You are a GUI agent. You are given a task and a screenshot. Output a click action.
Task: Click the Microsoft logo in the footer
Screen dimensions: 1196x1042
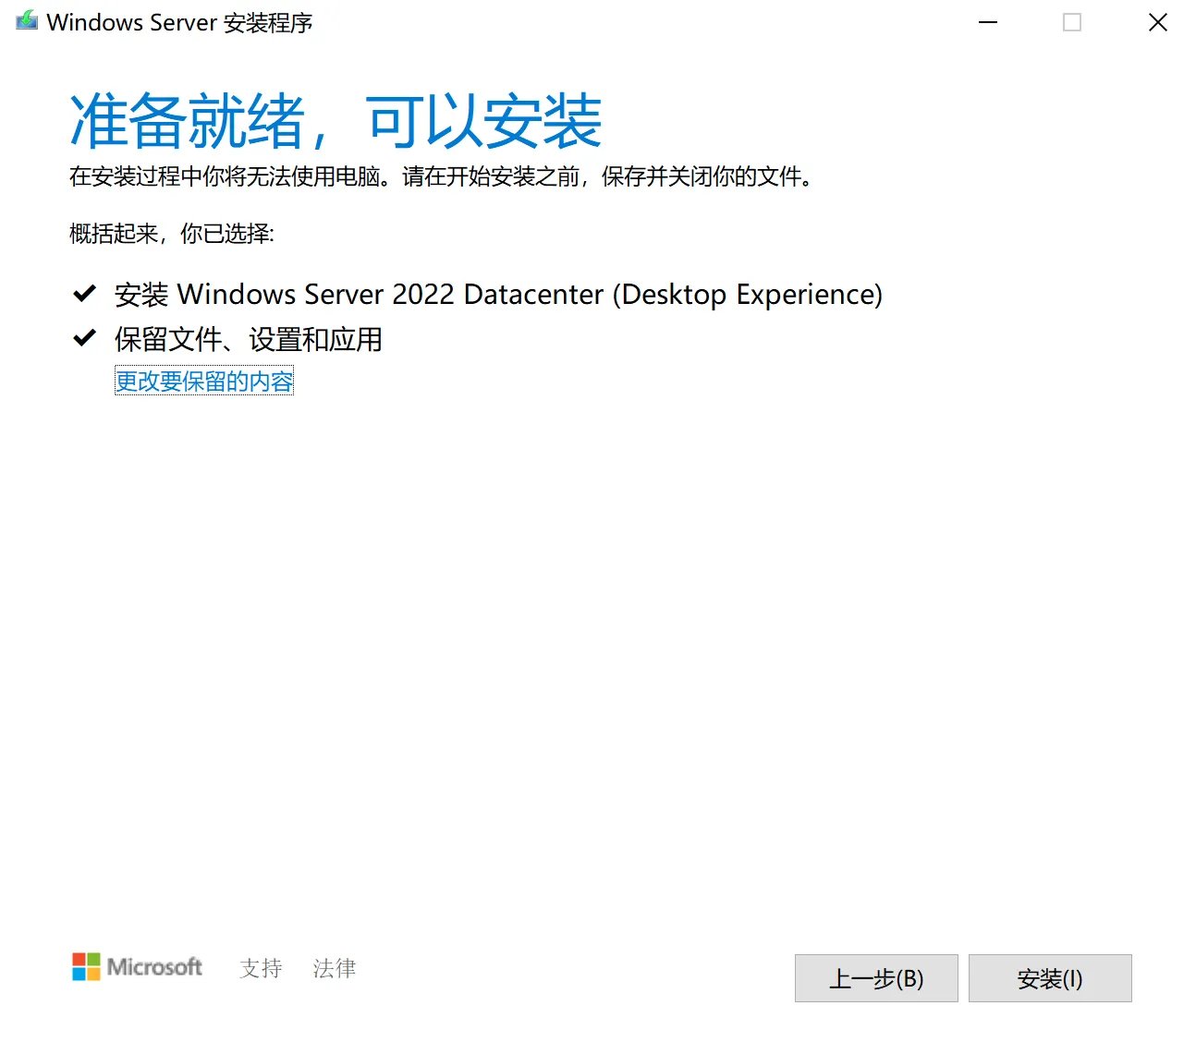137,967
